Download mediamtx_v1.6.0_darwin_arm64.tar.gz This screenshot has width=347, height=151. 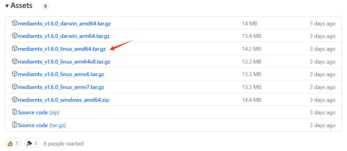(64, 36)
